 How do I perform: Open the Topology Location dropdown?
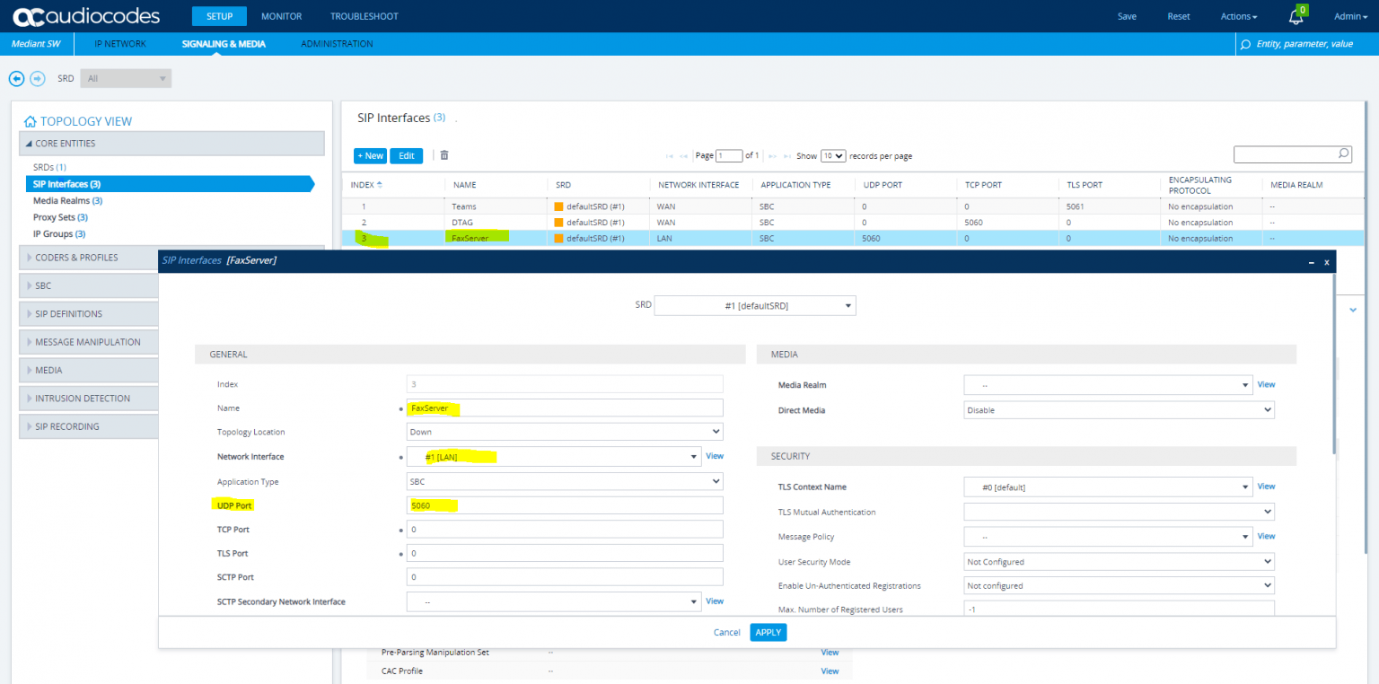point(565,432)
